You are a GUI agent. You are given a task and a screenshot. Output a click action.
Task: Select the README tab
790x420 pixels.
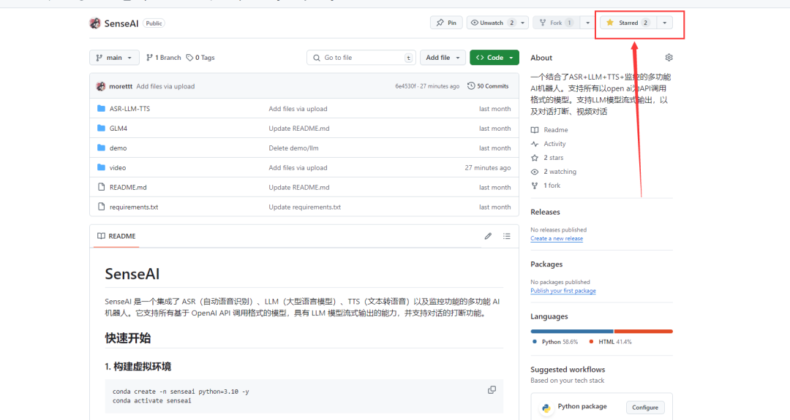[x=116, y=236]
